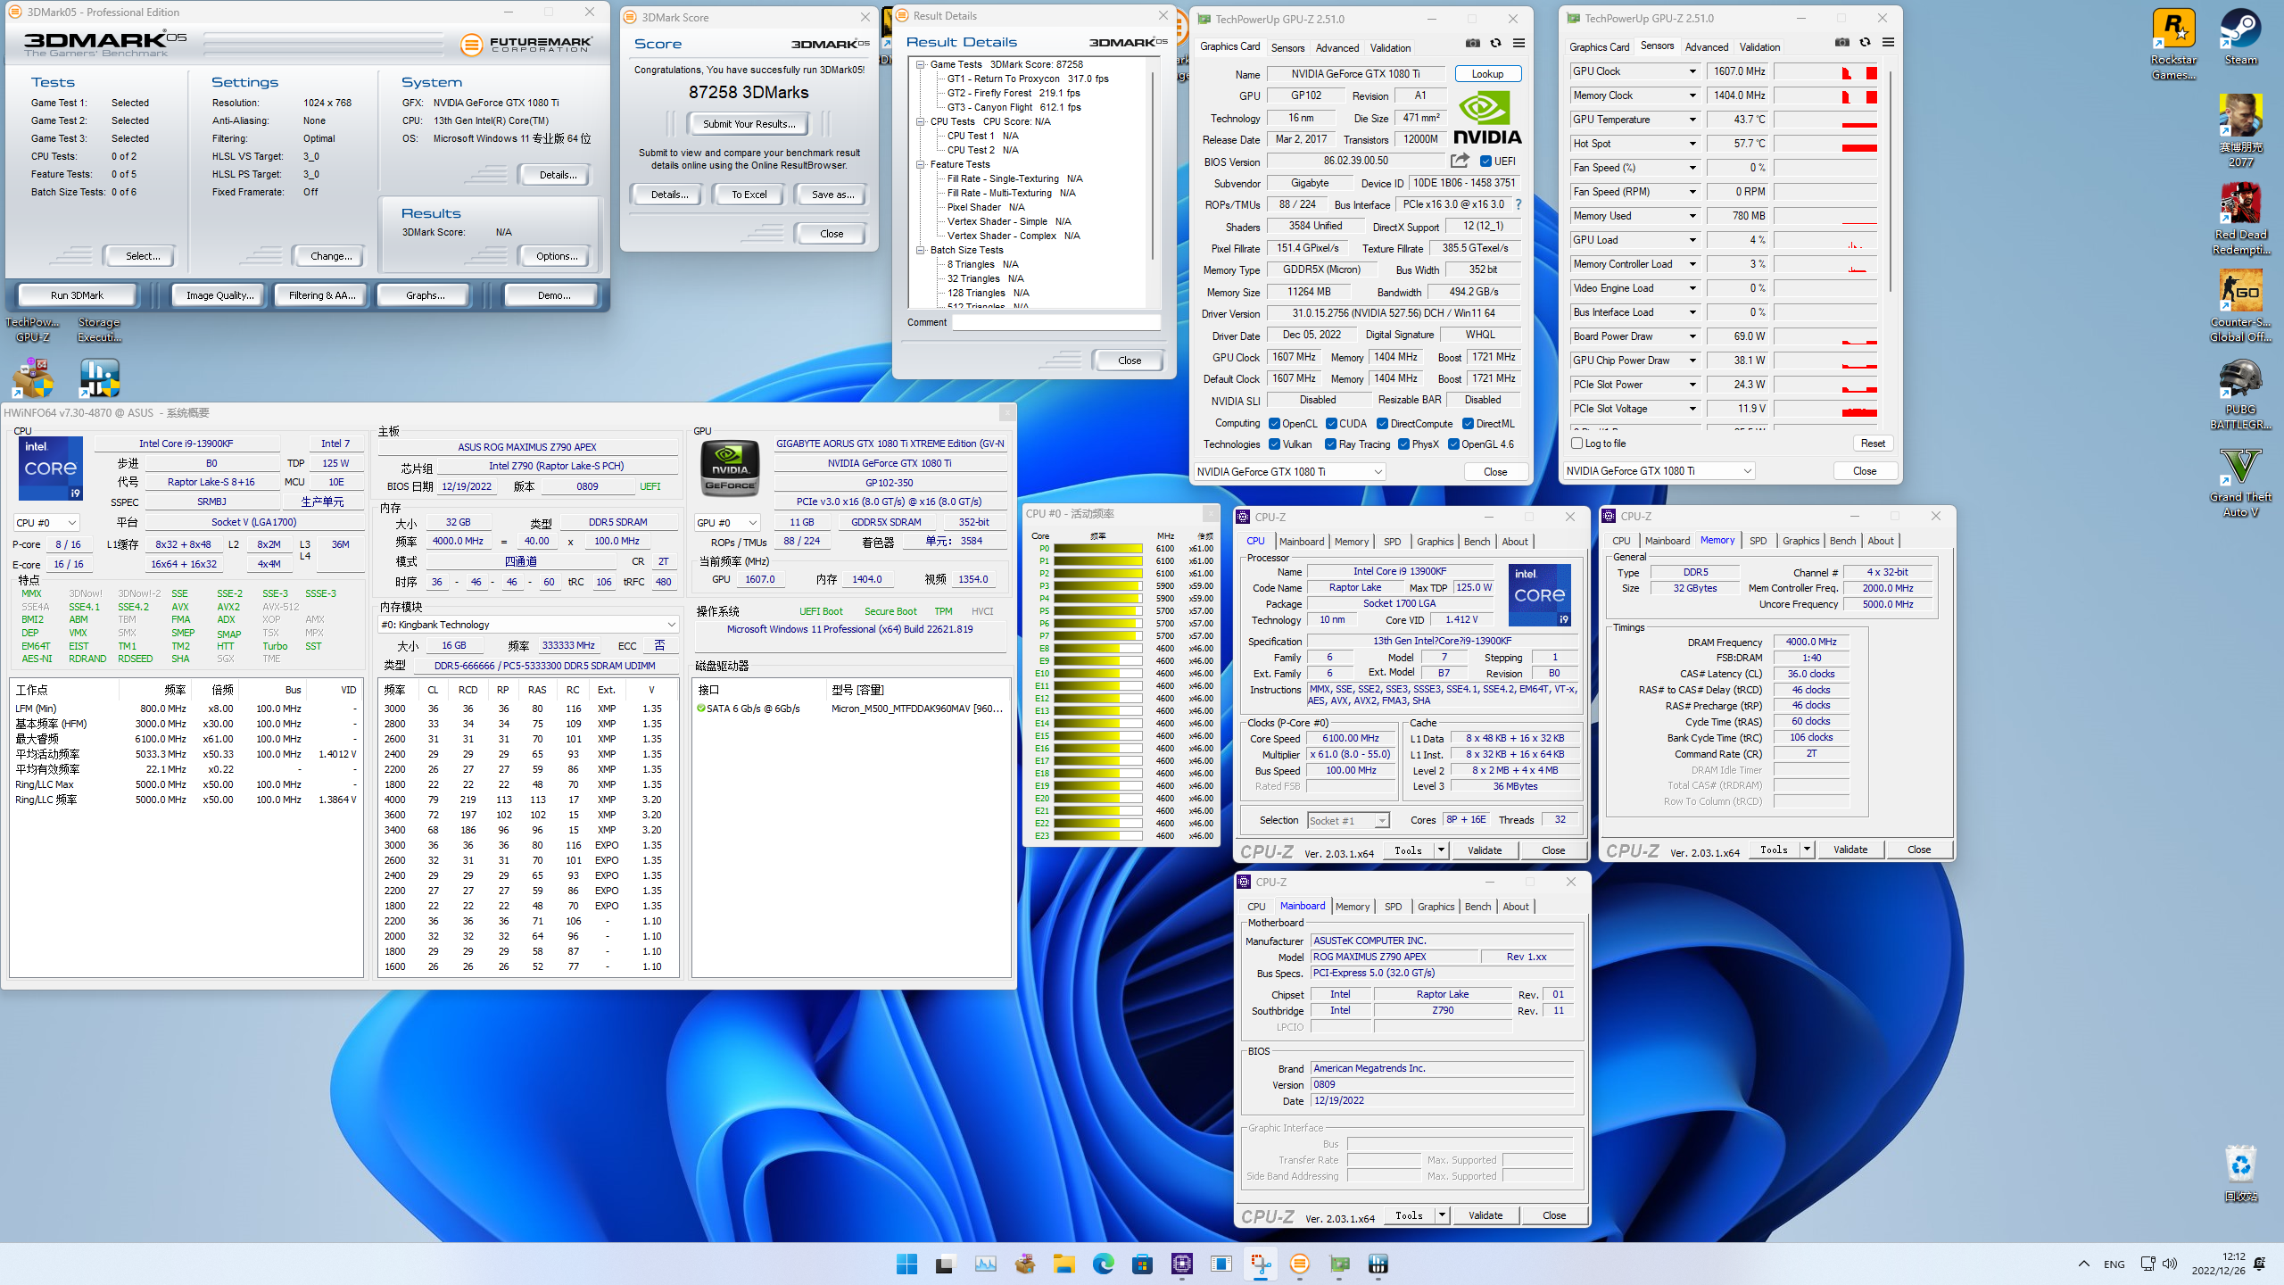This screenshot has width=2284, height=1285.
Task: Toggle the Ray Tracing checkbox in GPU-Z
Action: [x=1330, y=444]
